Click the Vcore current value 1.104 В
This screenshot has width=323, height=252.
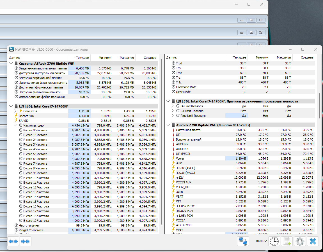[x=241, y=158]
